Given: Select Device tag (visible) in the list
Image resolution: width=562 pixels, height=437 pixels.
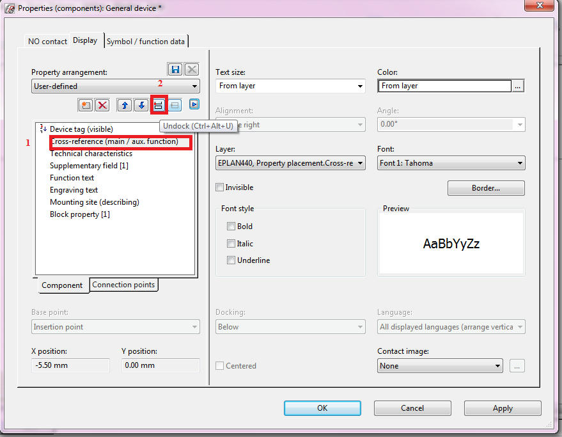Looking at the screenshot, I should pos(81,129).
